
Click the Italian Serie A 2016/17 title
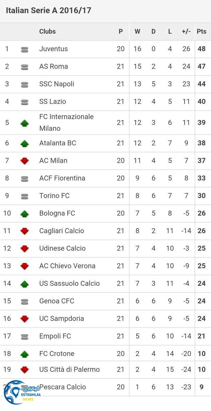[48, 11]
